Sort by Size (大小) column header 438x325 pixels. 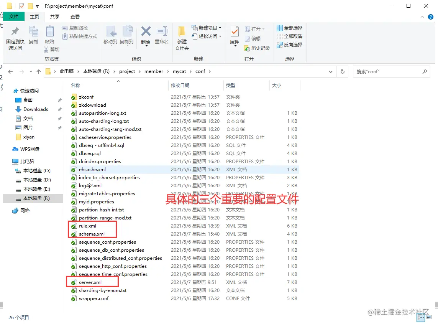277,85
